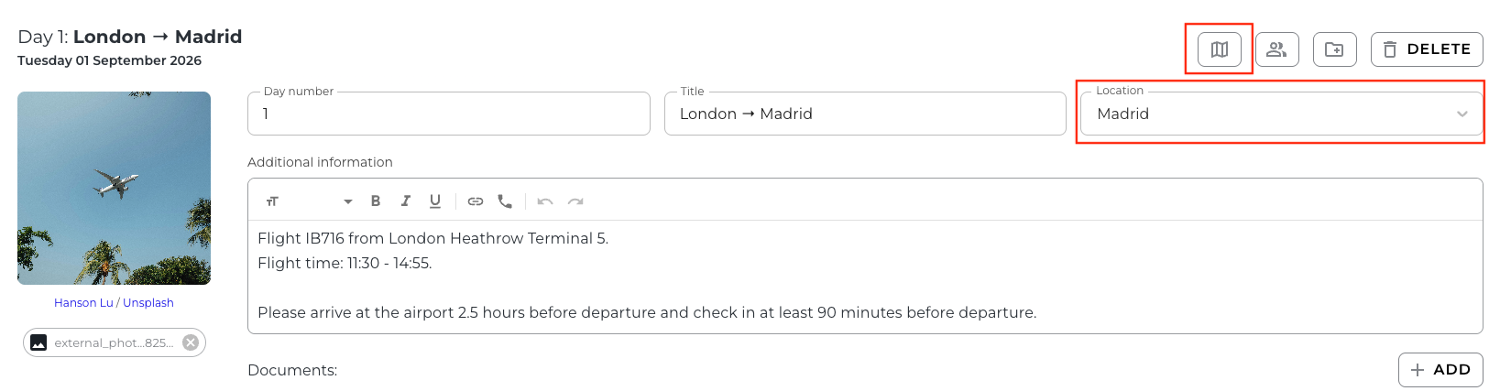Toggle underline formatting in editor toolbar
The height and width of the screenshot is (391, 1489).
(x=435, y=201)
